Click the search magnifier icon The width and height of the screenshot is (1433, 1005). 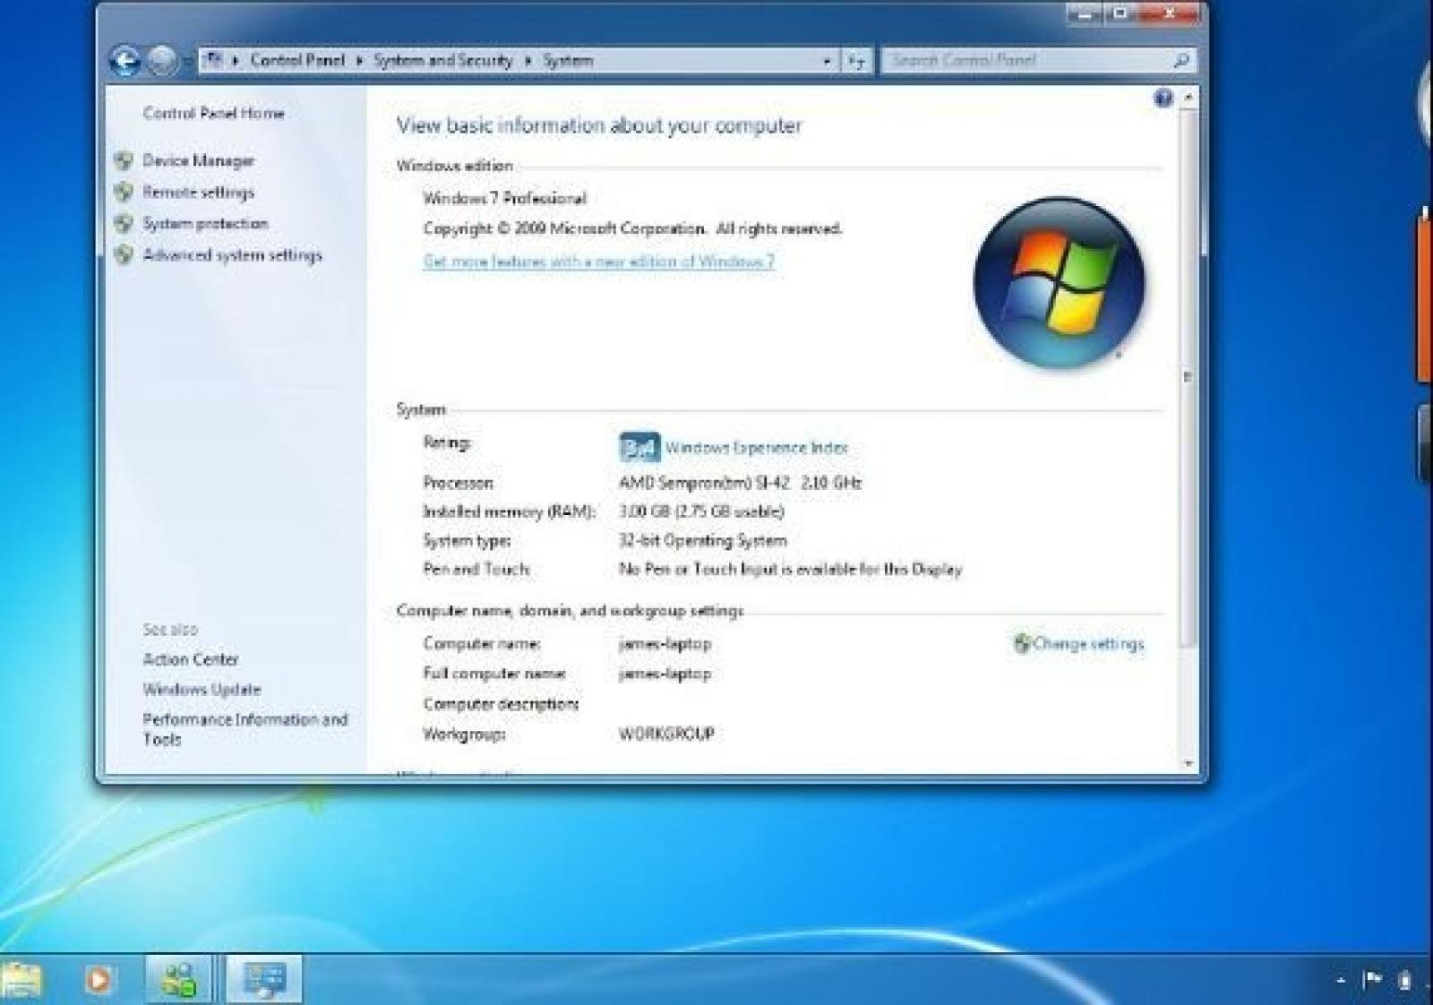click(1180, 61)
